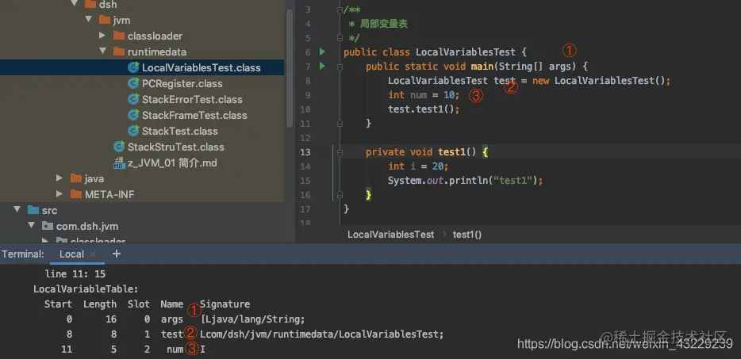Click the classloader folder icon

[x=119, y=36]
